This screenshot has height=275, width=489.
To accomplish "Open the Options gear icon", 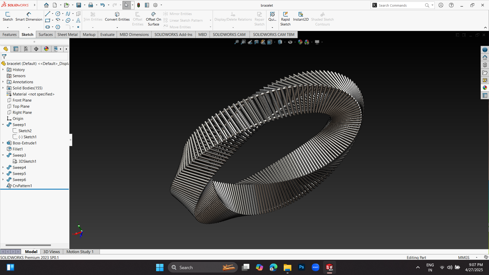I will (x=155, y=5).
